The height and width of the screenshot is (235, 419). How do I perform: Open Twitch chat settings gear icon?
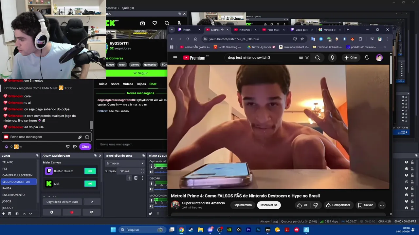tap(75, 147)
